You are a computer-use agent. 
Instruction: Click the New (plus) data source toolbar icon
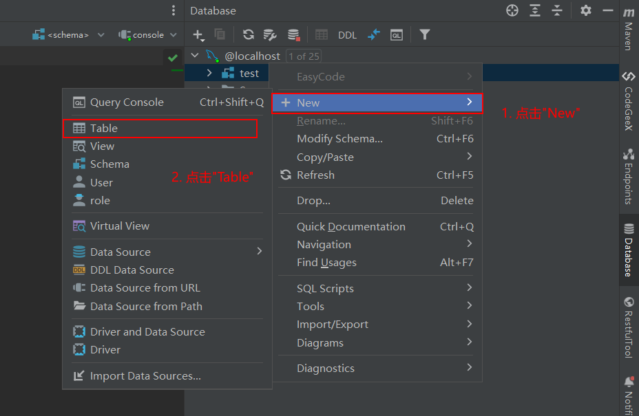[198, 35]
